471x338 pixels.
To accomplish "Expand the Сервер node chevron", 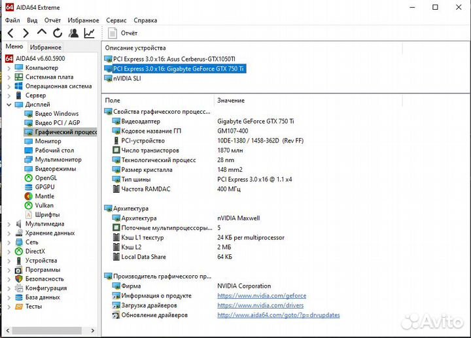I will point(9,95).
